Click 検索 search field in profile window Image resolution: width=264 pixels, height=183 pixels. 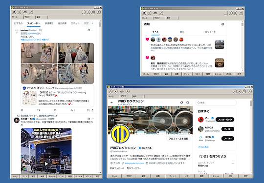[x=216, y=102]
